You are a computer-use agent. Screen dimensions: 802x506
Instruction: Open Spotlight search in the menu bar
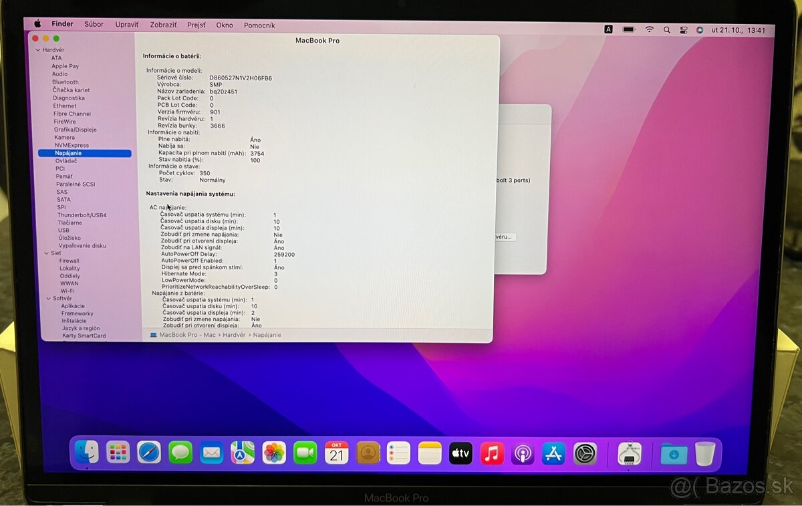click(666, 29)
